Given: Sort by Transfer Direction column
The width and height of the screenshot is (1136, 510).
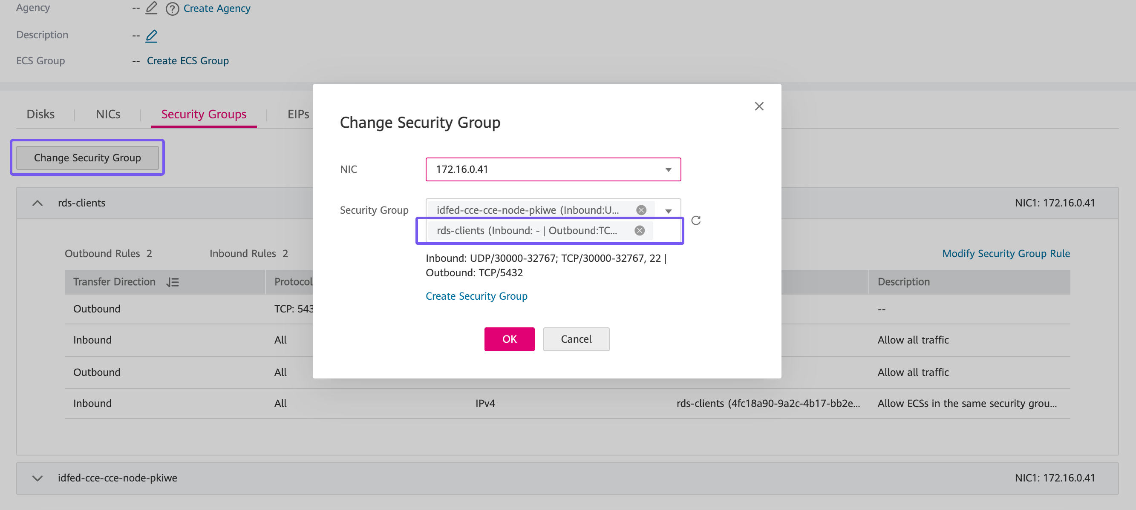Looking at the screenshot, I should 173,282.
